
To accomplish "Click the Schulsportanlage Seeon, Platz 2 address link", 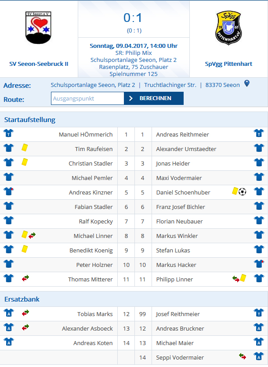I will point(93,85).
